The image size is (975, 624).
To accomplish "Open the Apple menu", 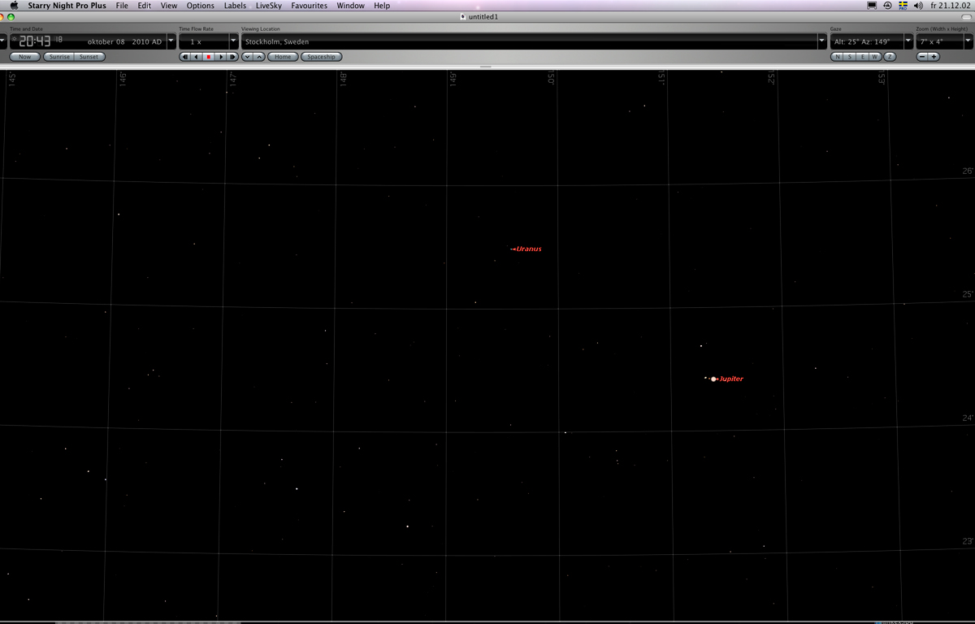I will tap(14, 6).
